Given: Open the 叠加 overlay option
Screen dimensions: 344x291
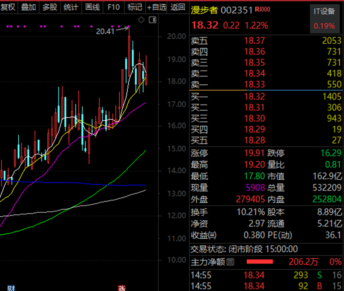Looking at the screenshot, I should (x=29, y=7).
